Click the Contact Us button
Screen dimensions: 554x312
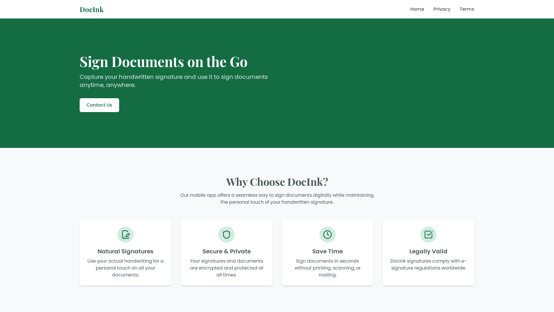[x=99, y=105]
